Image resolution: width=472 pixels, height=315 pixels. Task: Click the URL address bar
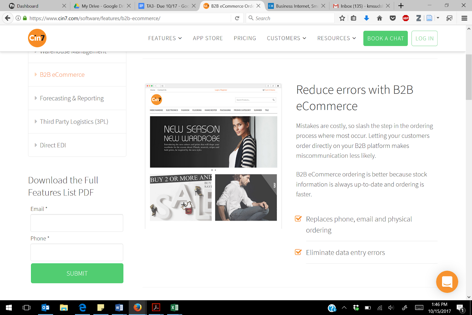128,18
